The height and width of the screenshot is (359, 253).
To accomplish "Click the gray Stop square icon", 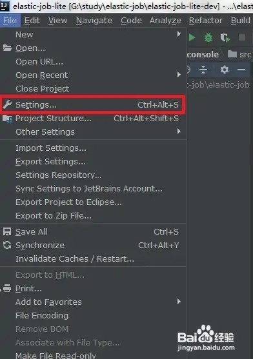I will [x=242, y=37].
